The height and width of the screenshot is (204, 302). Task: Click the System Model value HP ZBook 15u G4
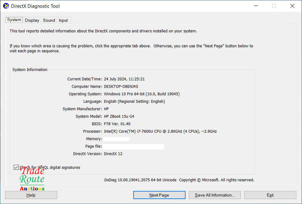tap(119, 116)
